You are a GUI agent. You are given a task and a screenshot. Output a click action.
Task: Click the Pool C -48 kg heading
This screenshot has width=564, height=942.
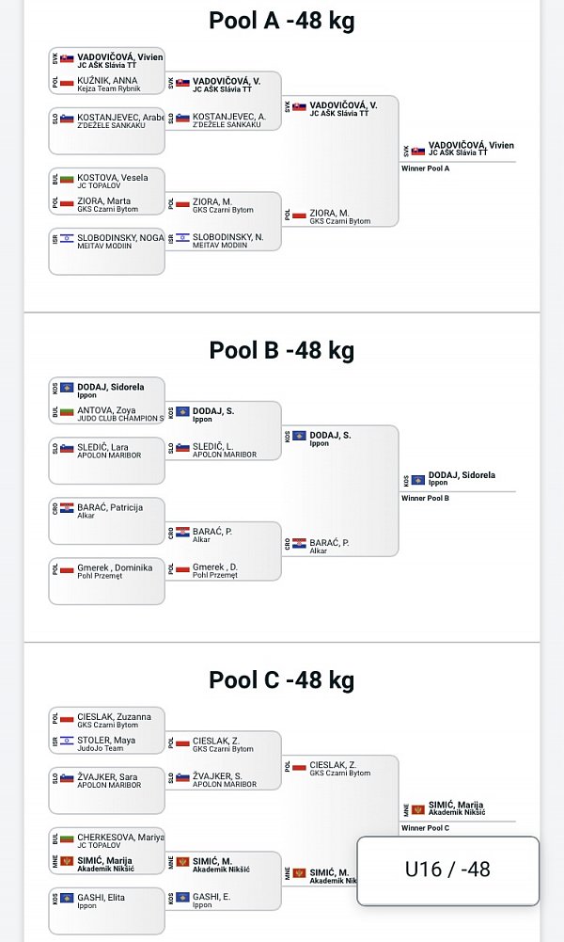click(281, 679)
